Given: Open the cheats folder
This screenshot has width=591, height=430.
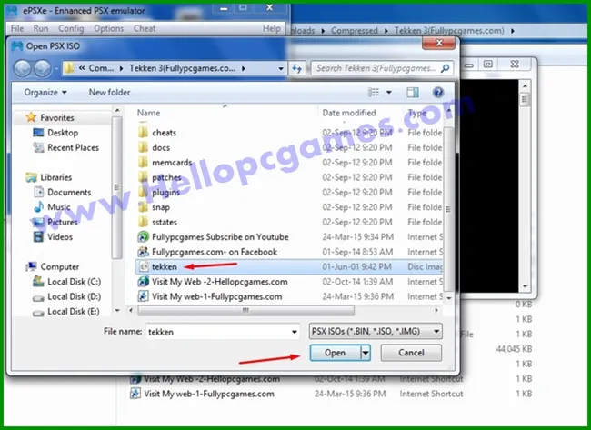Looking at the screenshot, I should coord(164,133).
